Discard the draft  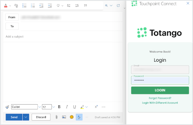41,117
